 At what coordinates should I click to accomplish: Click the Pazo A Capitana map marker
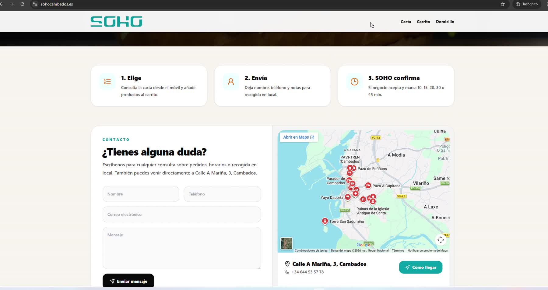click(368, 185)
